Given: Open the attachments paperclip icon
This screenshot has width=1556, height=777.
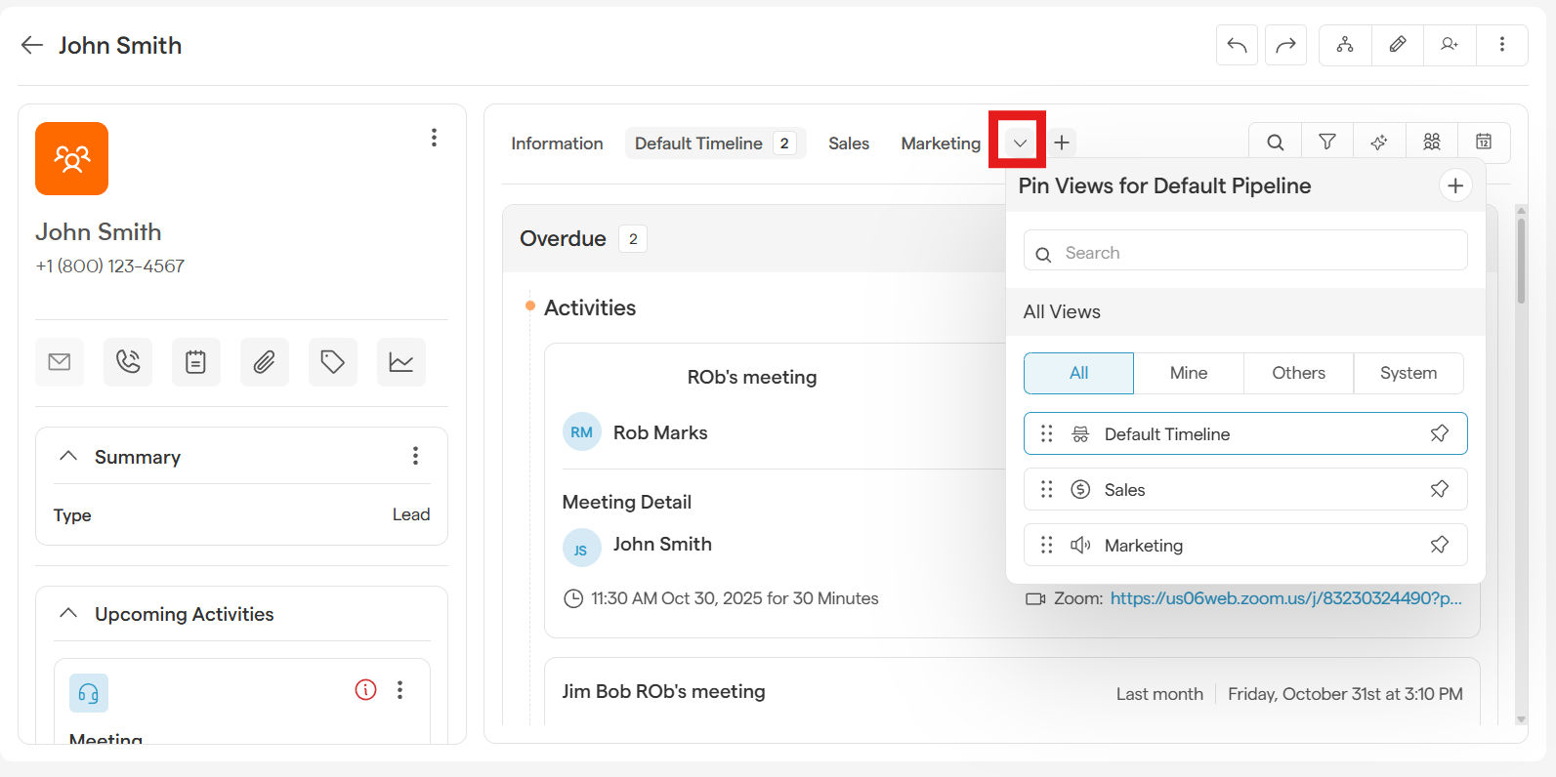Looking at the screenshot, I should click(x=264, y=362).
